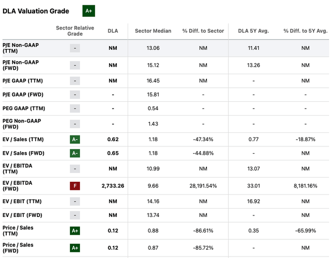Click the Sector Median column header
This screenshot has width=332, height=258.
click(153, 31)
